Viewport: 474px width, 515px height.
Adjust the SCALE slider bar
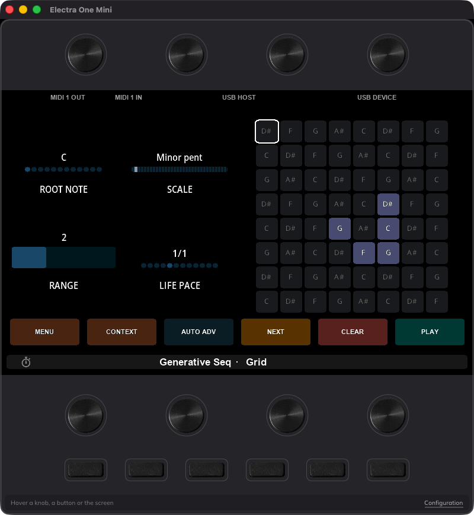[x=180, y=170]
